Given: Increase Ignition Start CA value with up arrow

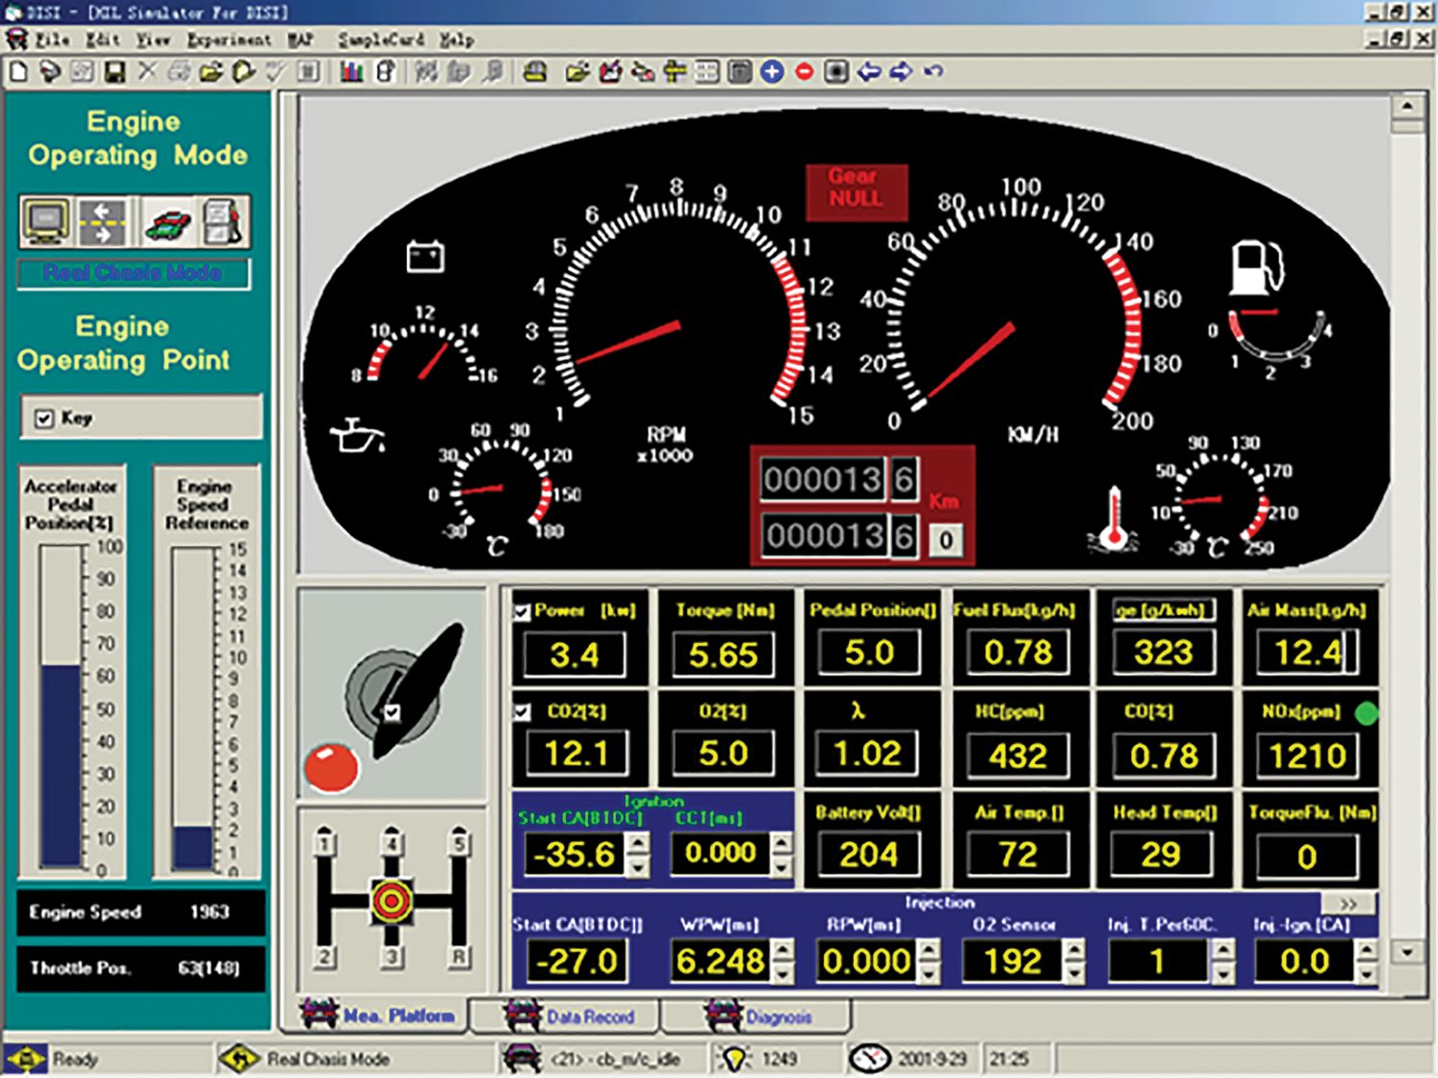Looking at the screenshot, I should [637, 844].
